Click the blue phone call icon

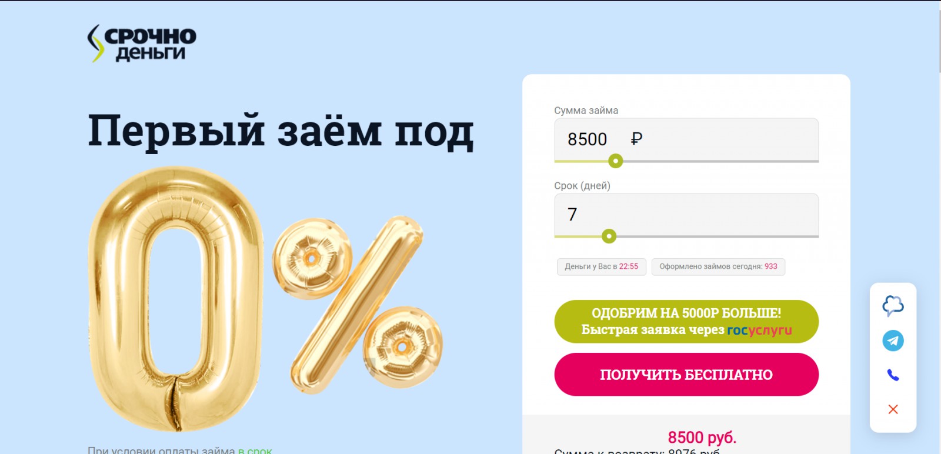coord(893,375)
